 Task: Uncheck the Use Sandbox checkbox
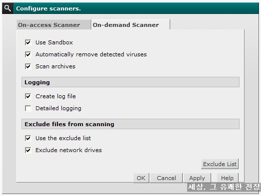(x=28, y=42)
